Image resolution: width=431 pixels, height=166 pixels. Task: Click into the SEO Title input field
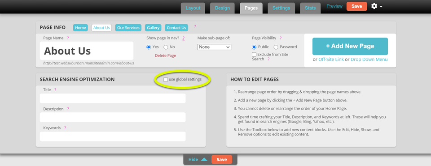pyautogui.click(x=113, y=98)
